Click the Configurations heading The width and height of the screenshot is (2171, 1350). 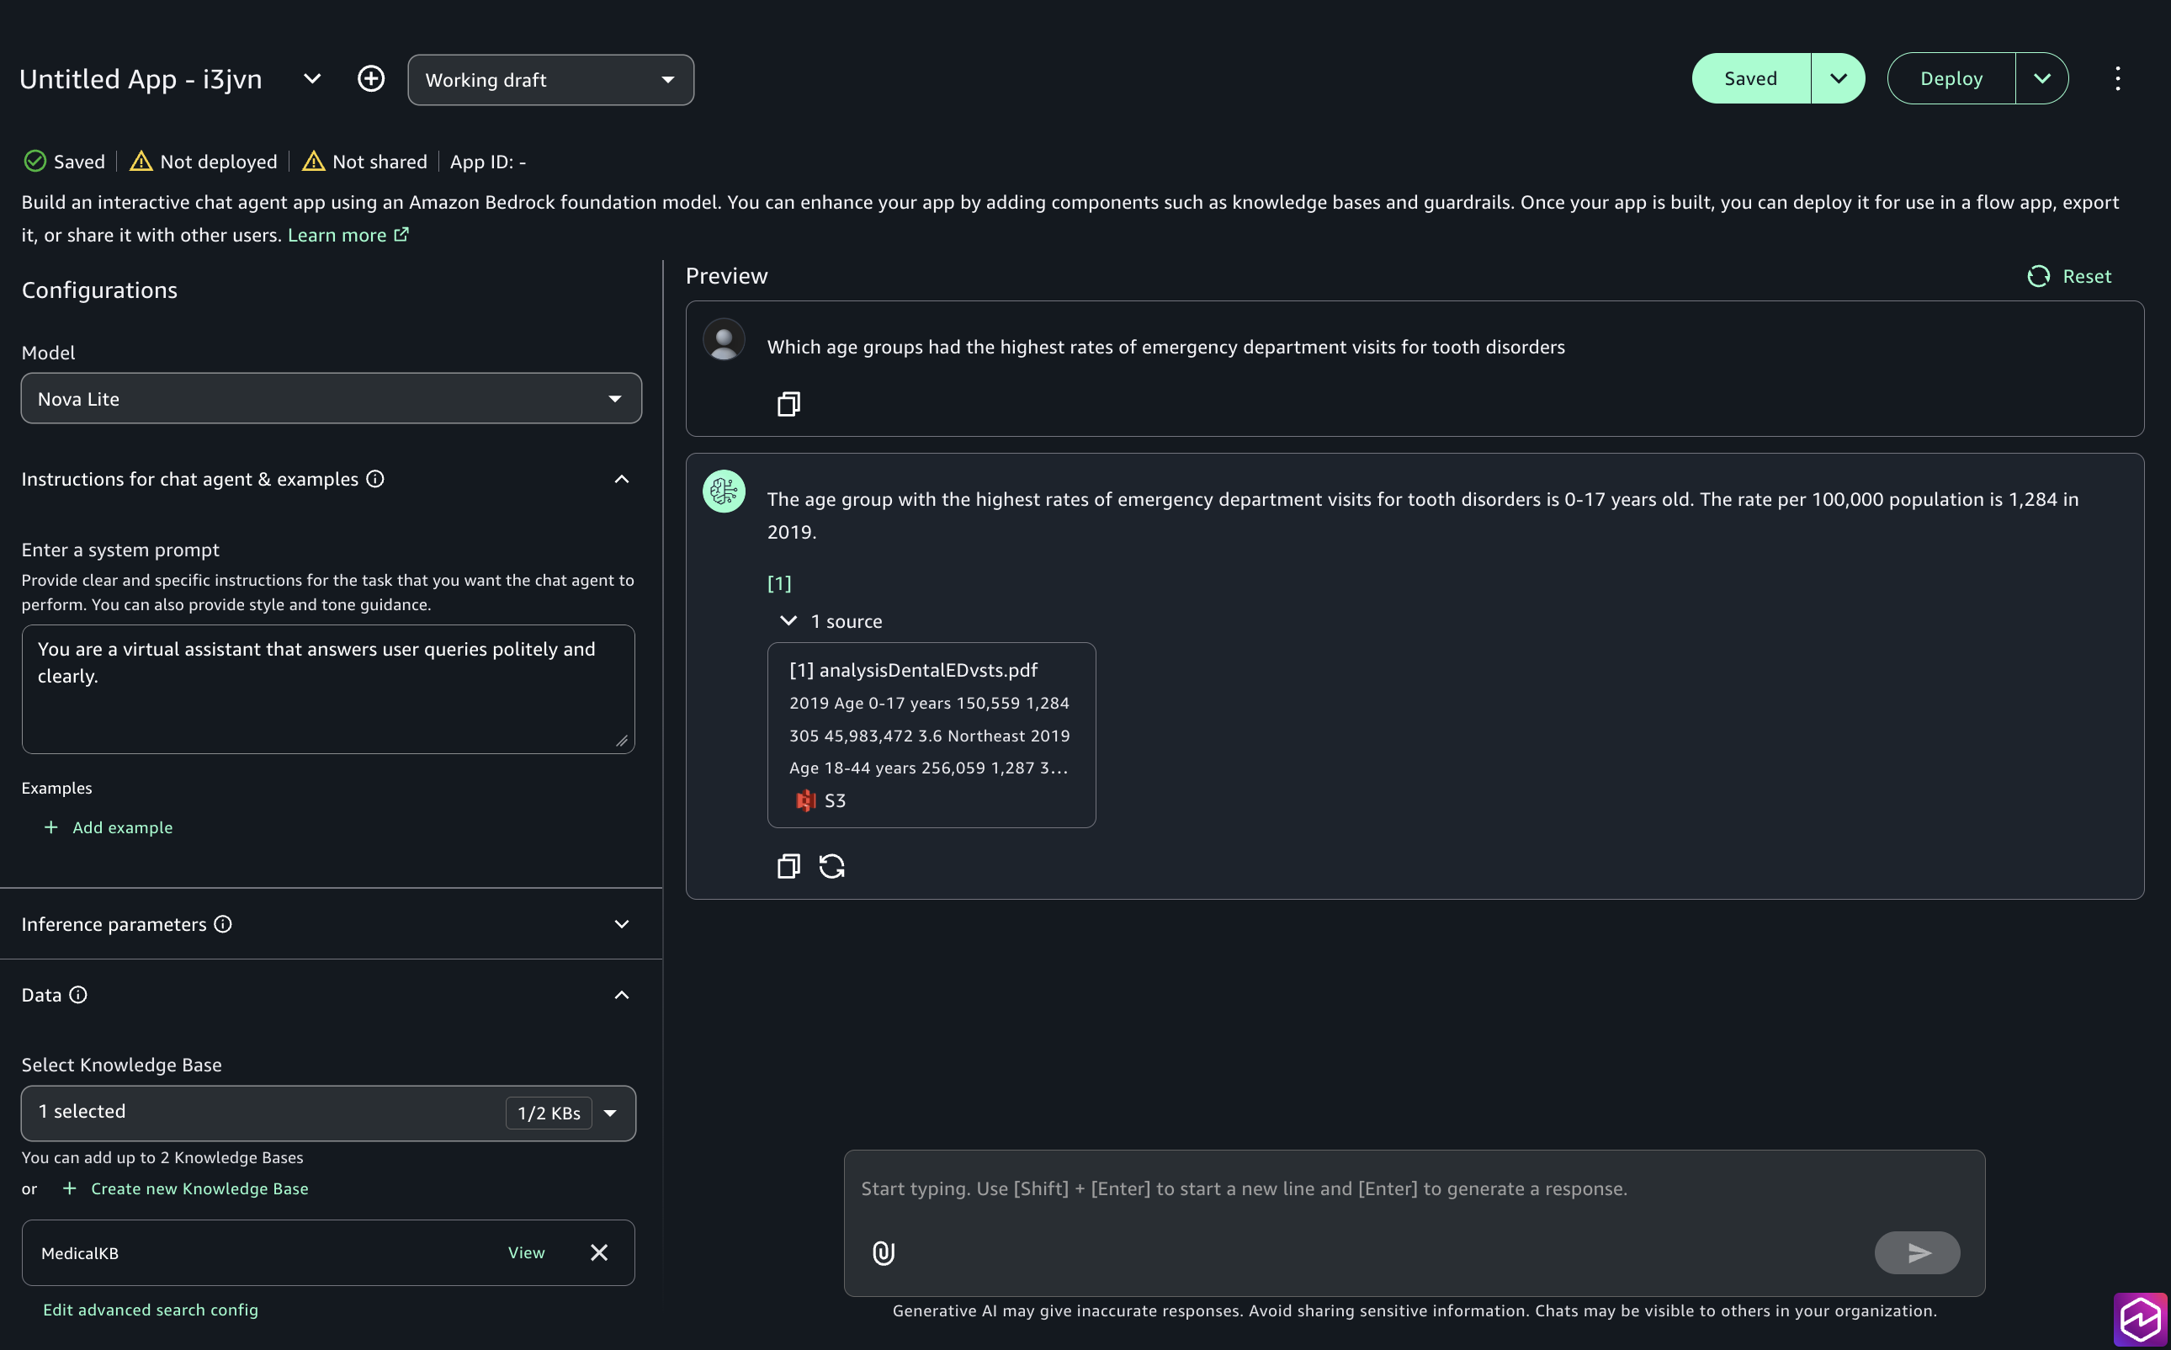[x=99, y=290]
